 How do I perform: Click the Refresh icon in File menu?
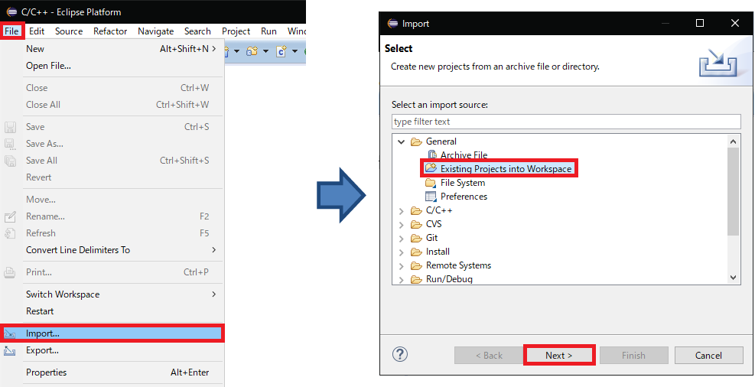(x=10, y=233)
